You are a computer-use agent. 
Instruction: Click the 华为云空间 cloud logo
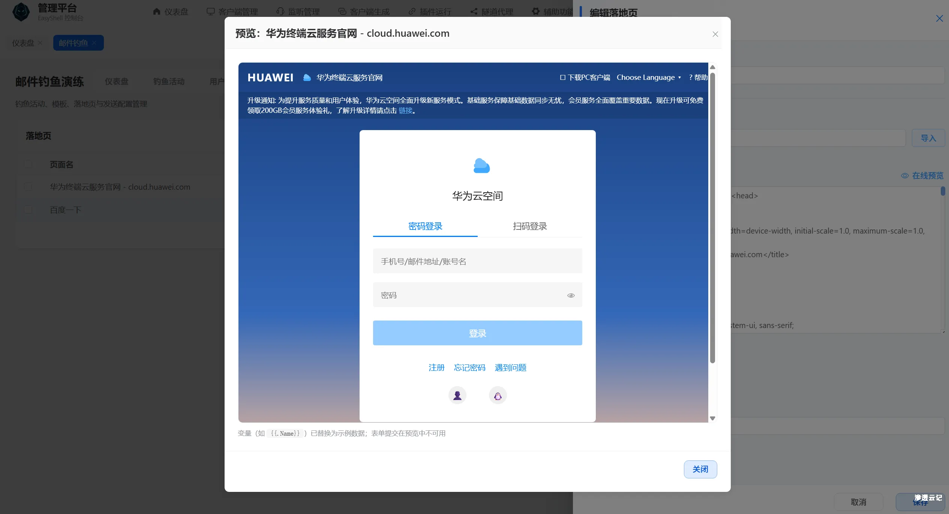tap(481, 165)
